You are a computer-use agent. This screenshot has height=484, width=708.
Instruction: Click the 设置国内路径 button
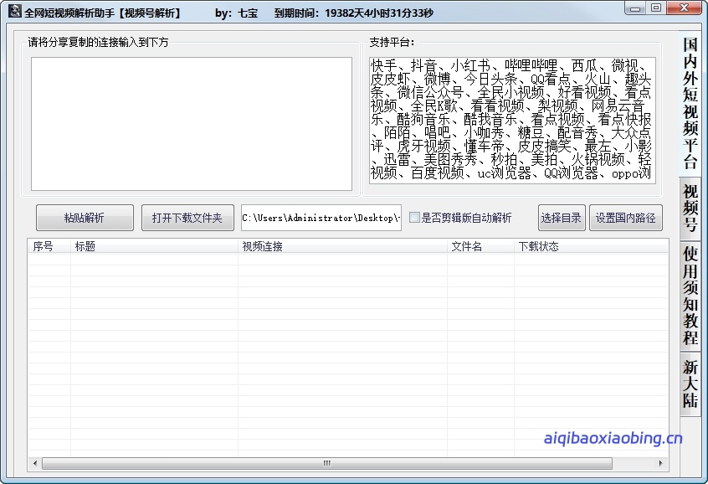point(625,218)
